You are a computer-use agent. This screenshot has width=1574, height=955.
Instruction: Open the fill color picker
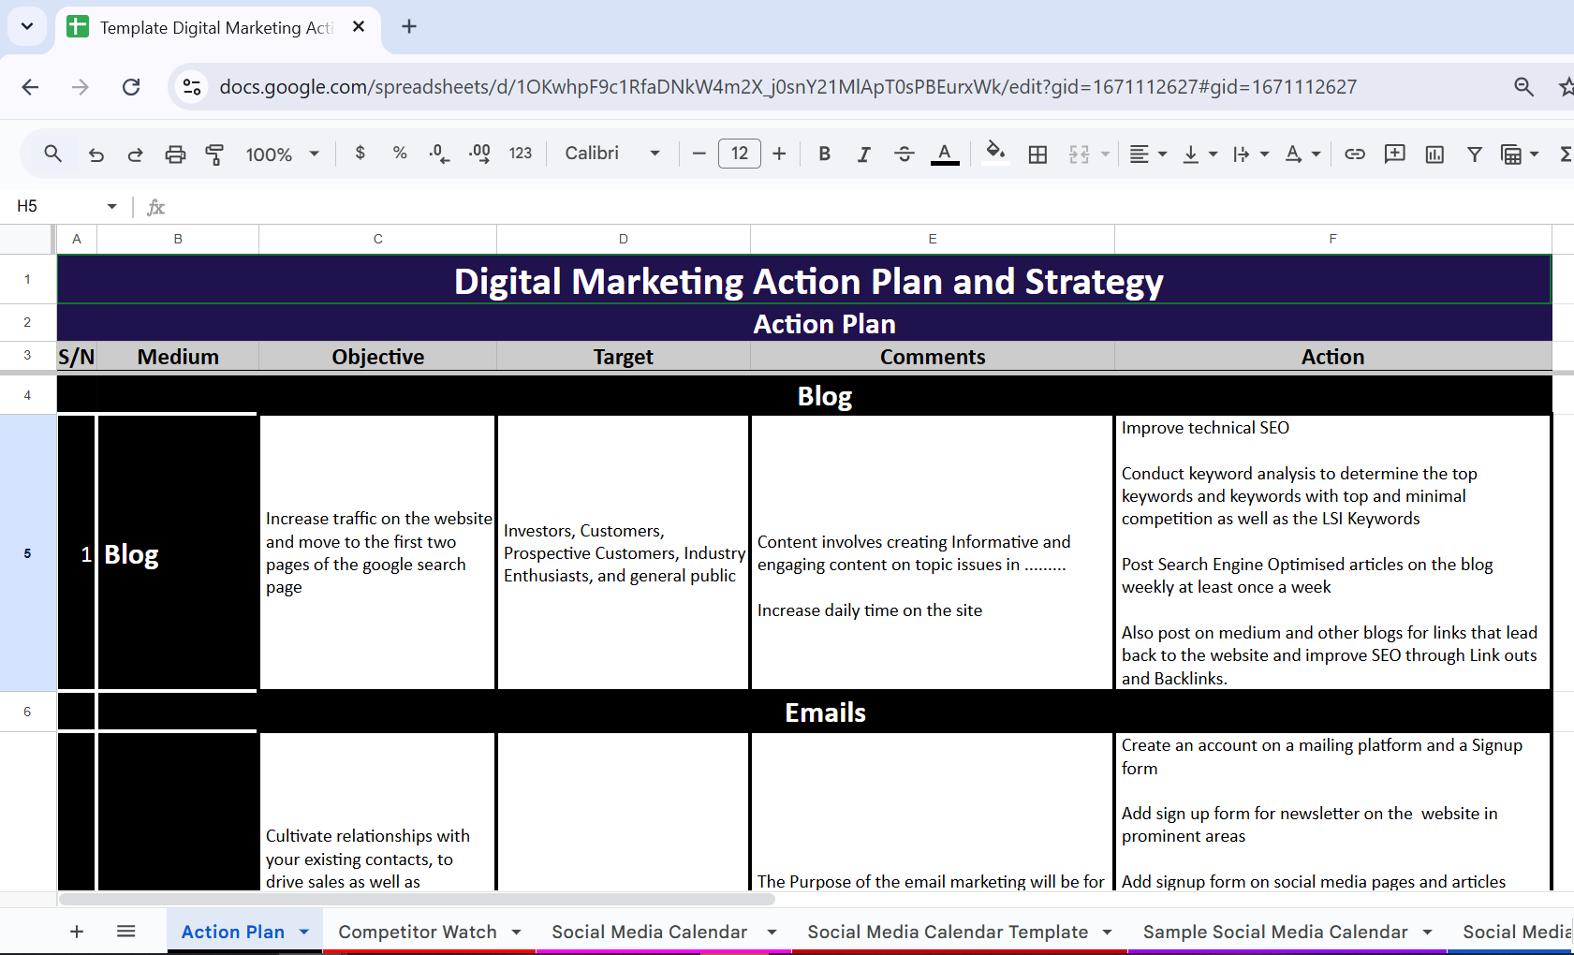995,153
